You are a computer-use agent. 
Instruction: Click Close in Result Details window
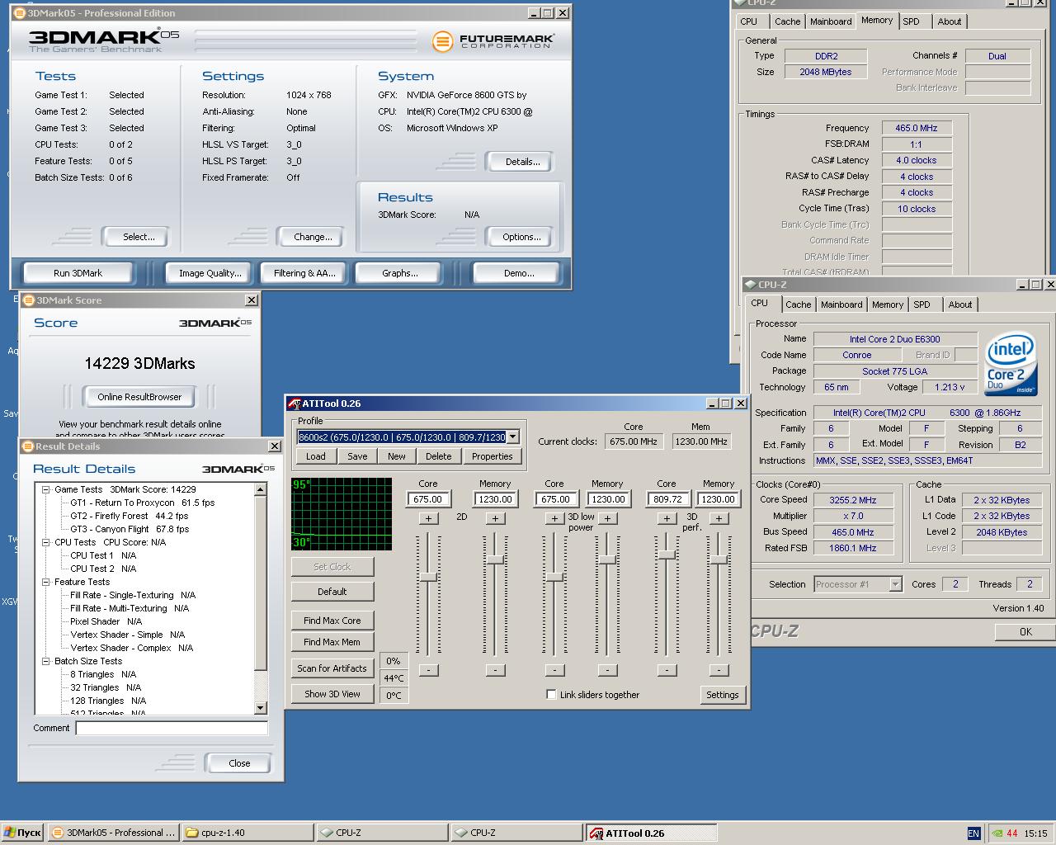click(x=239, y=763)
